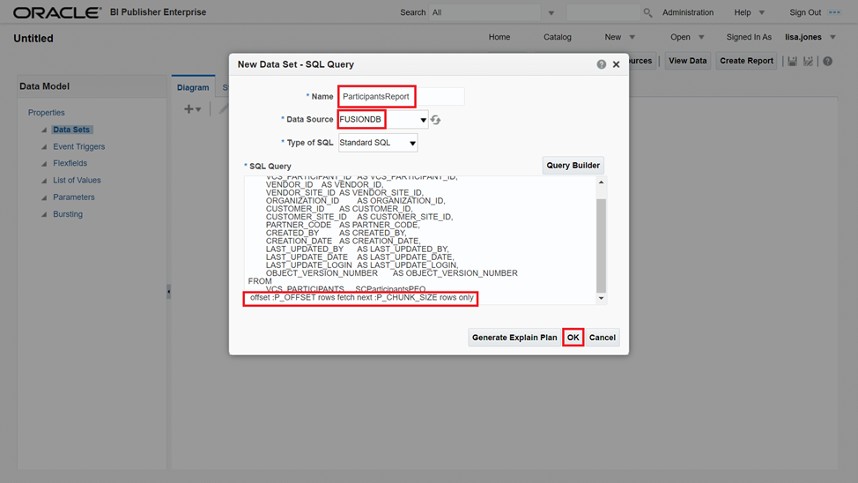Select Data Sets in the tree
This screenshot has height=483, width=858.
tap(71, 130)
